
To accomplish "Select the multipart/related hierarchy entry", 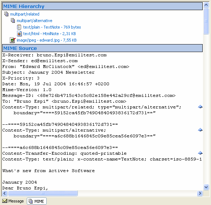I will (x=25, y=14).
